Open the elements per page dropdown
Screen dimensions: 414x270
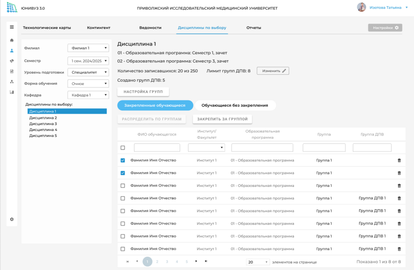click(x=257, y=262)
